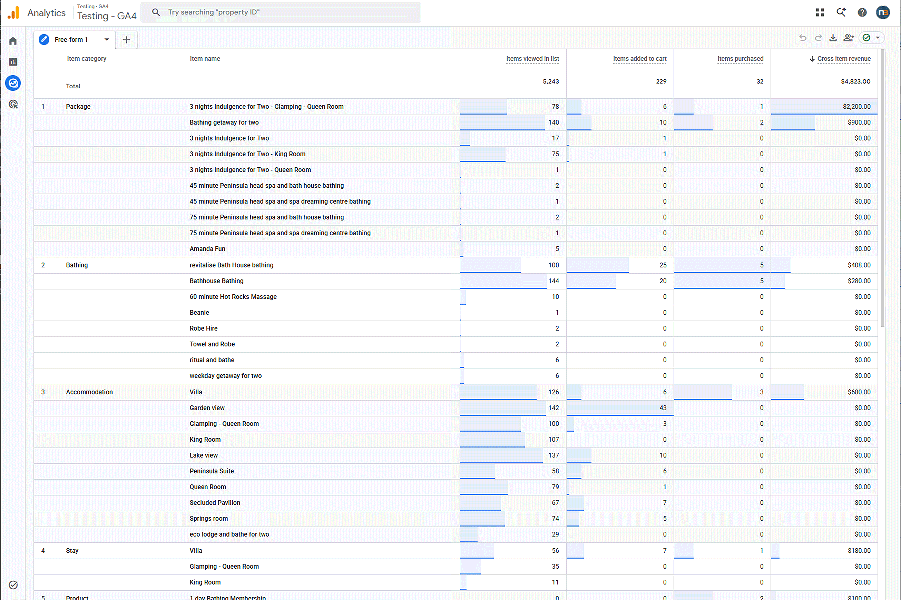Download the exploration data

click(833, 38)
